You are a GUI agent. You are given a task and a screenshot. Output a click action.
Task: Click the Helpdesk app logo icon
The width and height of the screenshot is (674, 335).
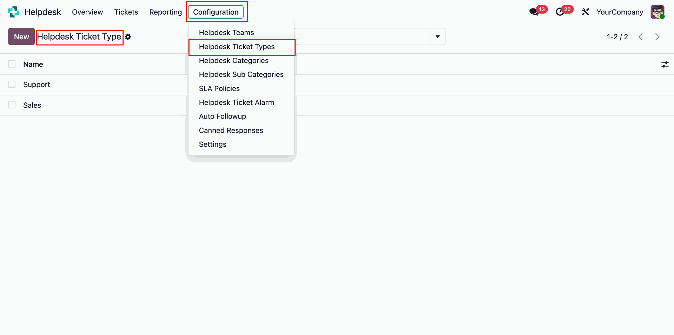pos(13,12)
